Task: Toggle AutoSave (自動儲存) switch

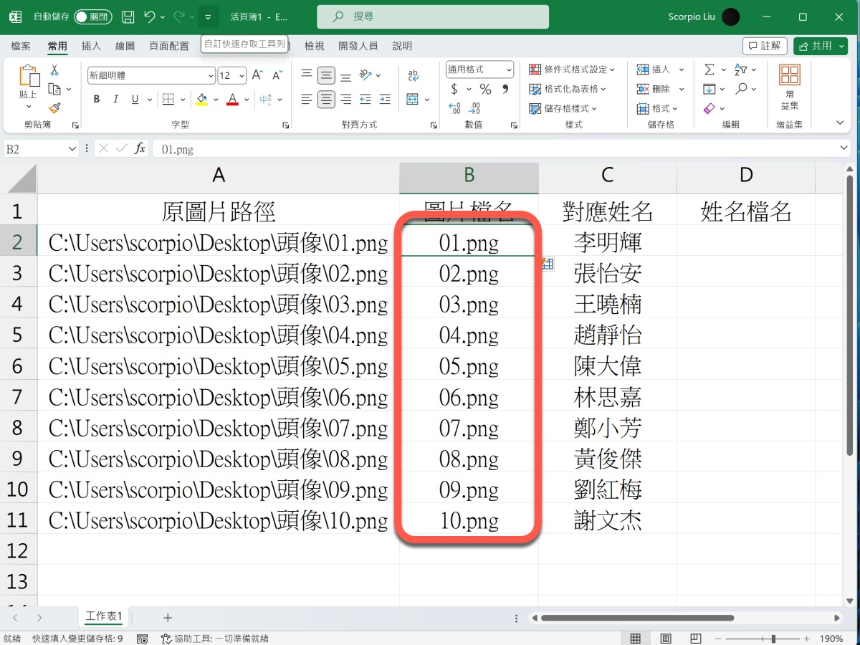Action: coord(94,16)
